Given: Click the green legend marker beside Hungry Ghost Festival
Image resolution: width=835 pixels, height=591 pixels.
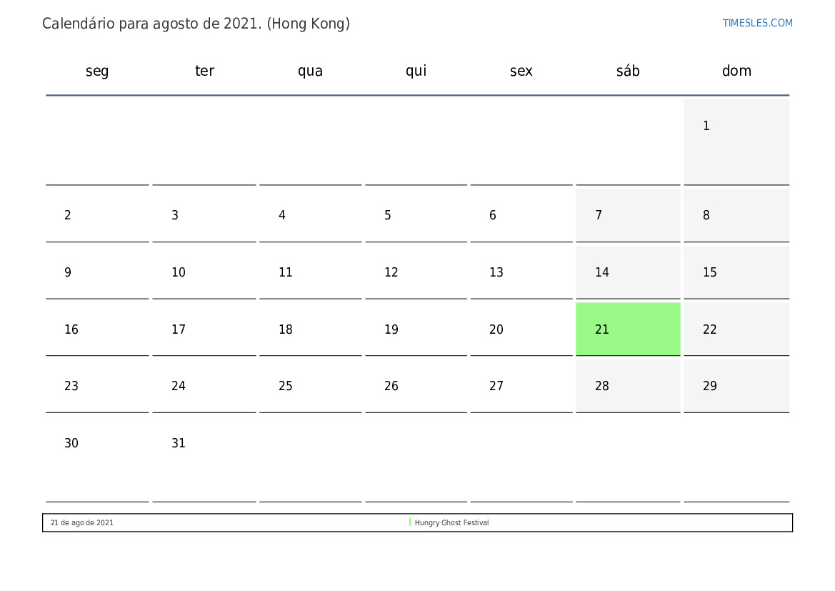Looking at the screenshot, I should click(x=410, y=522).
